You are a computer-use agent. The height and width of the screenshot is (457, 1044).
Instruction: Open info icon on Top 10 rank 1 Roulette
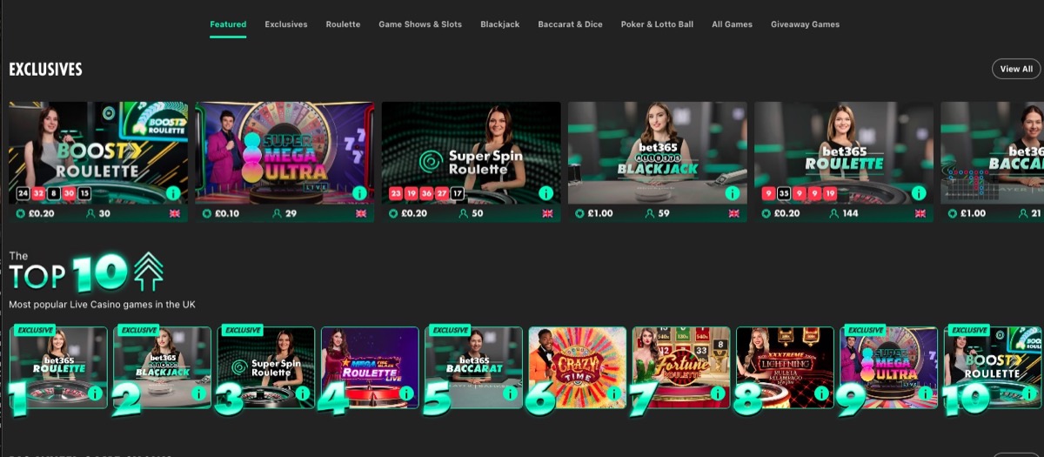95,393
